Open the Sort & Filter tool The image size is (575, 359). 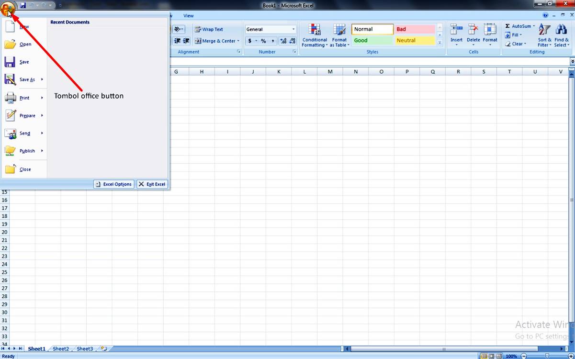[x=544, y=34]
